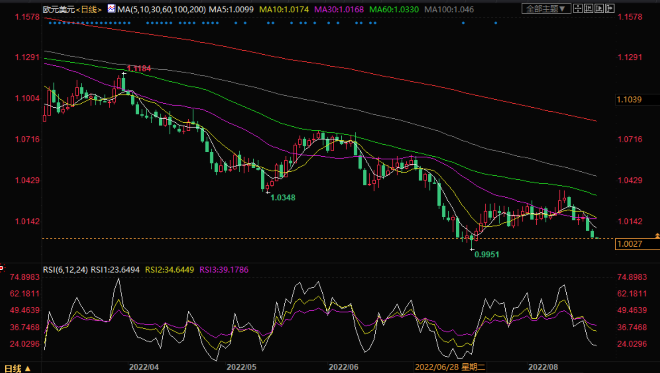Click the orange arrow at price axis

[x=657, y=236]
